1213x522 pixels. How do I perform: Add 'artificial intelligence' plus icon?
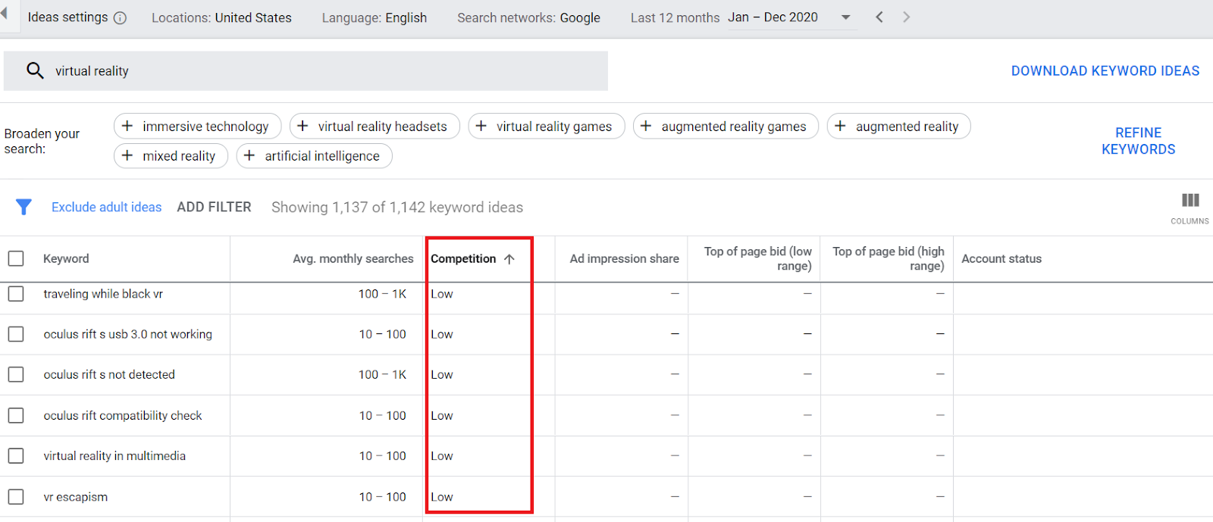pyautogui.click(x=249, y=155)
